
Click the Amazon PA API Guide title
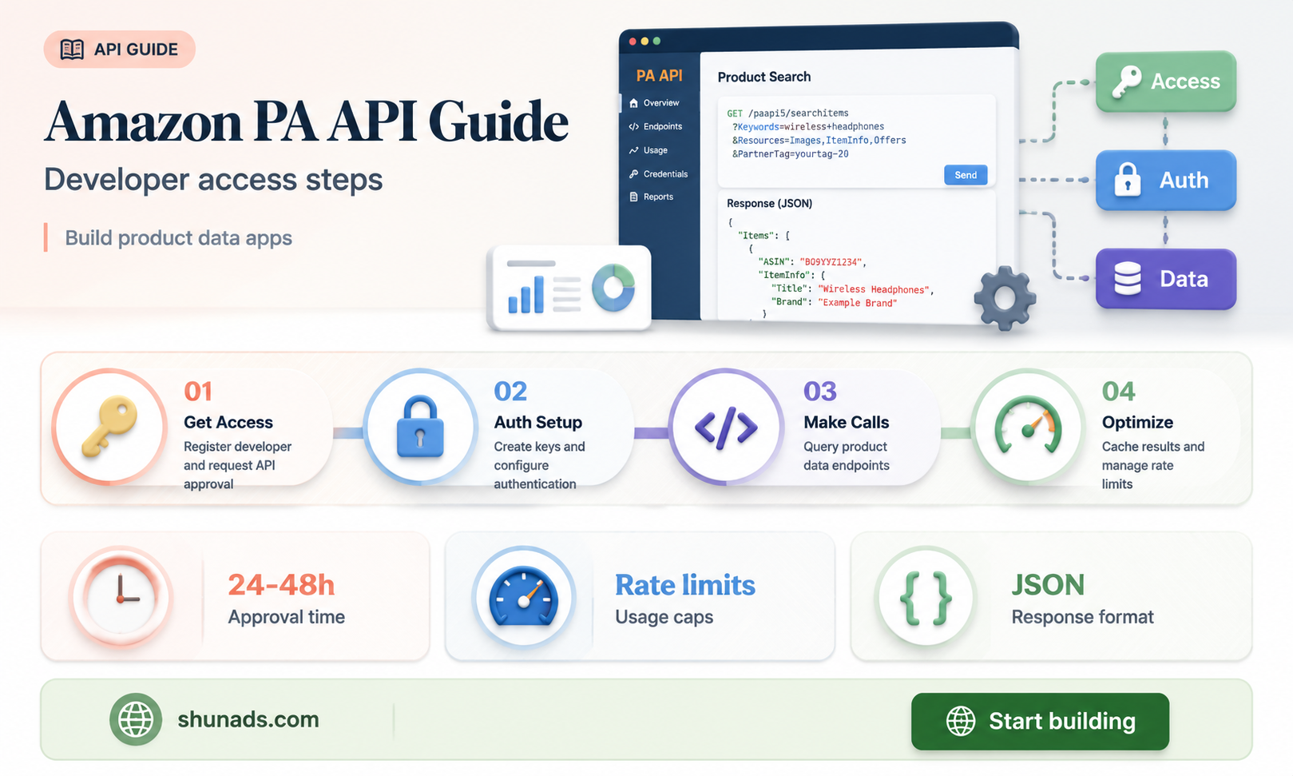click(x=307, y=122)
